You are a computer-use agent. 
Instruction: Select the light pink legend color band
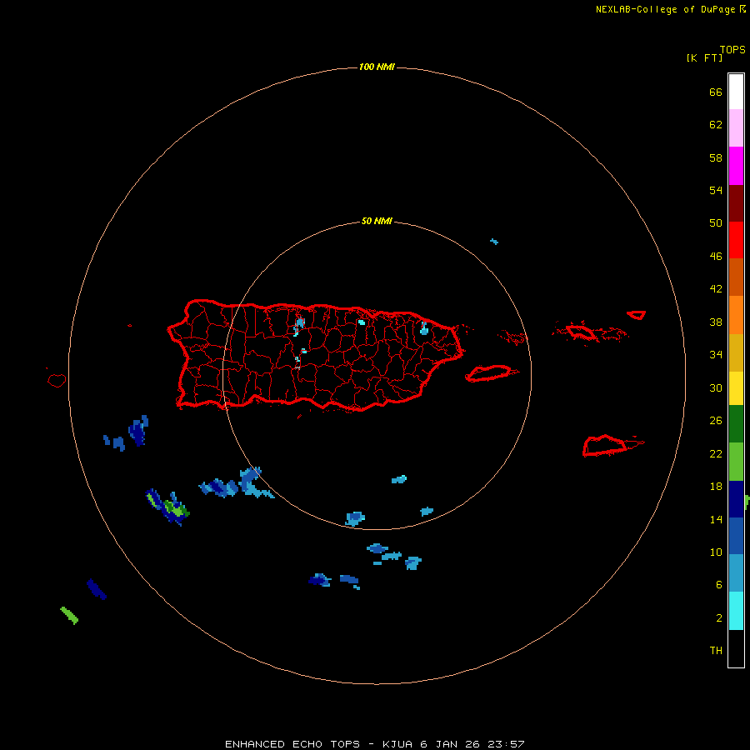coord(736,128)
